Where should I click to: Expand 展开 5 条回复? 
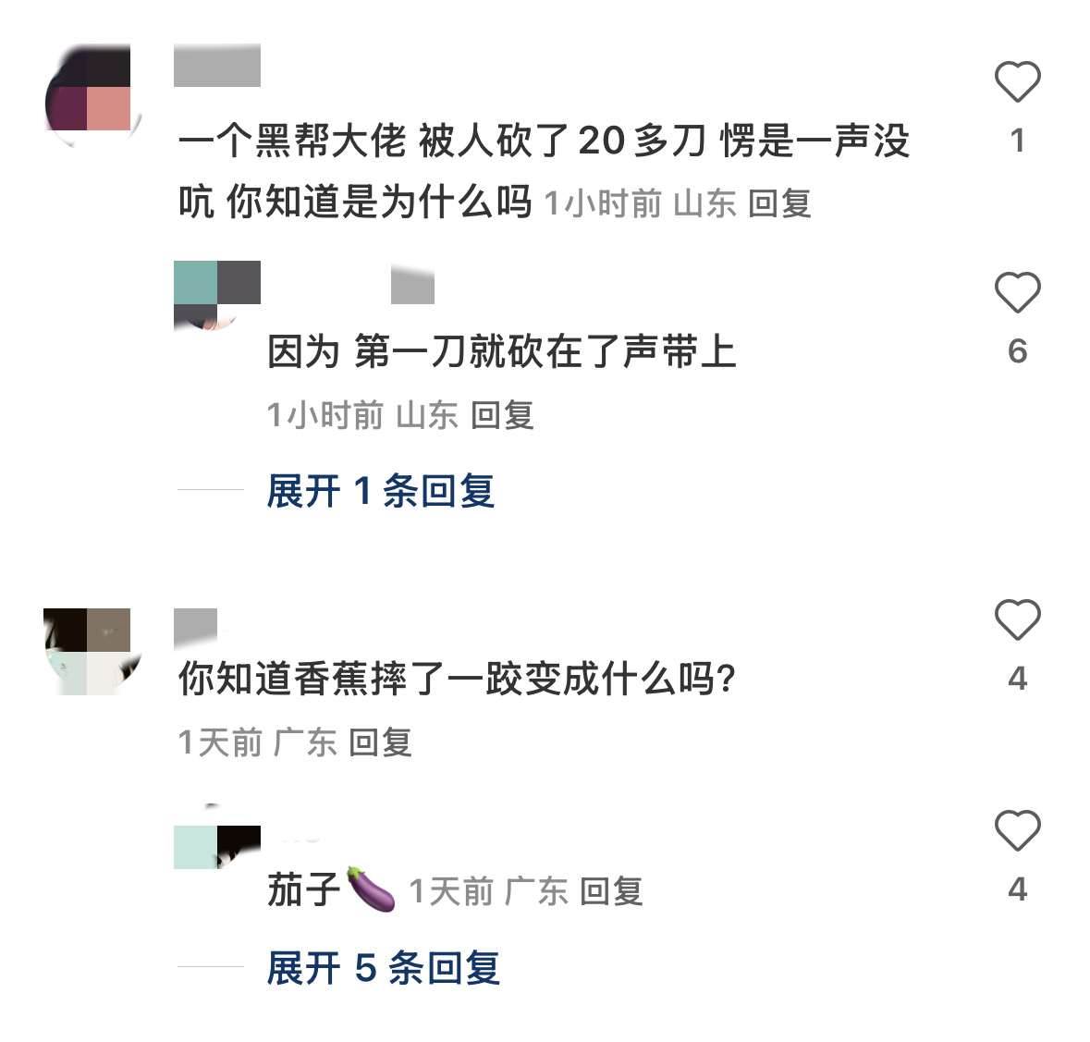(x=383, y=968)
